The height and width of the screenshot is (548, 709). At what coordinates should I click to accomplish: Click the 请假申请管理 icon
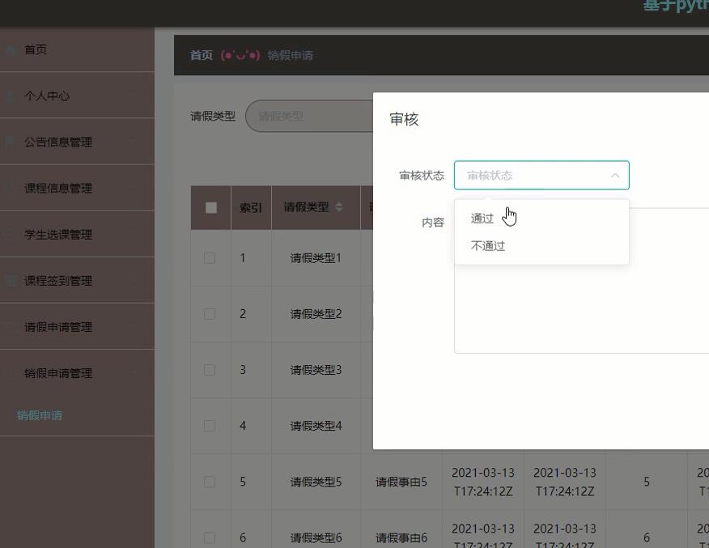click(10, 326)
